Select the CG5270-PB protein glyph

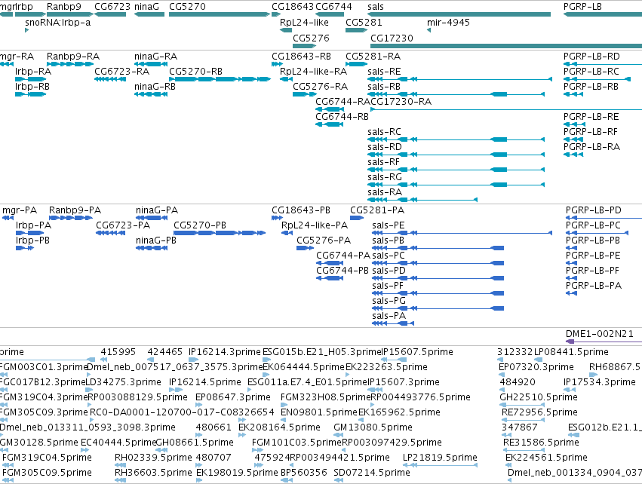pos(220,233)
